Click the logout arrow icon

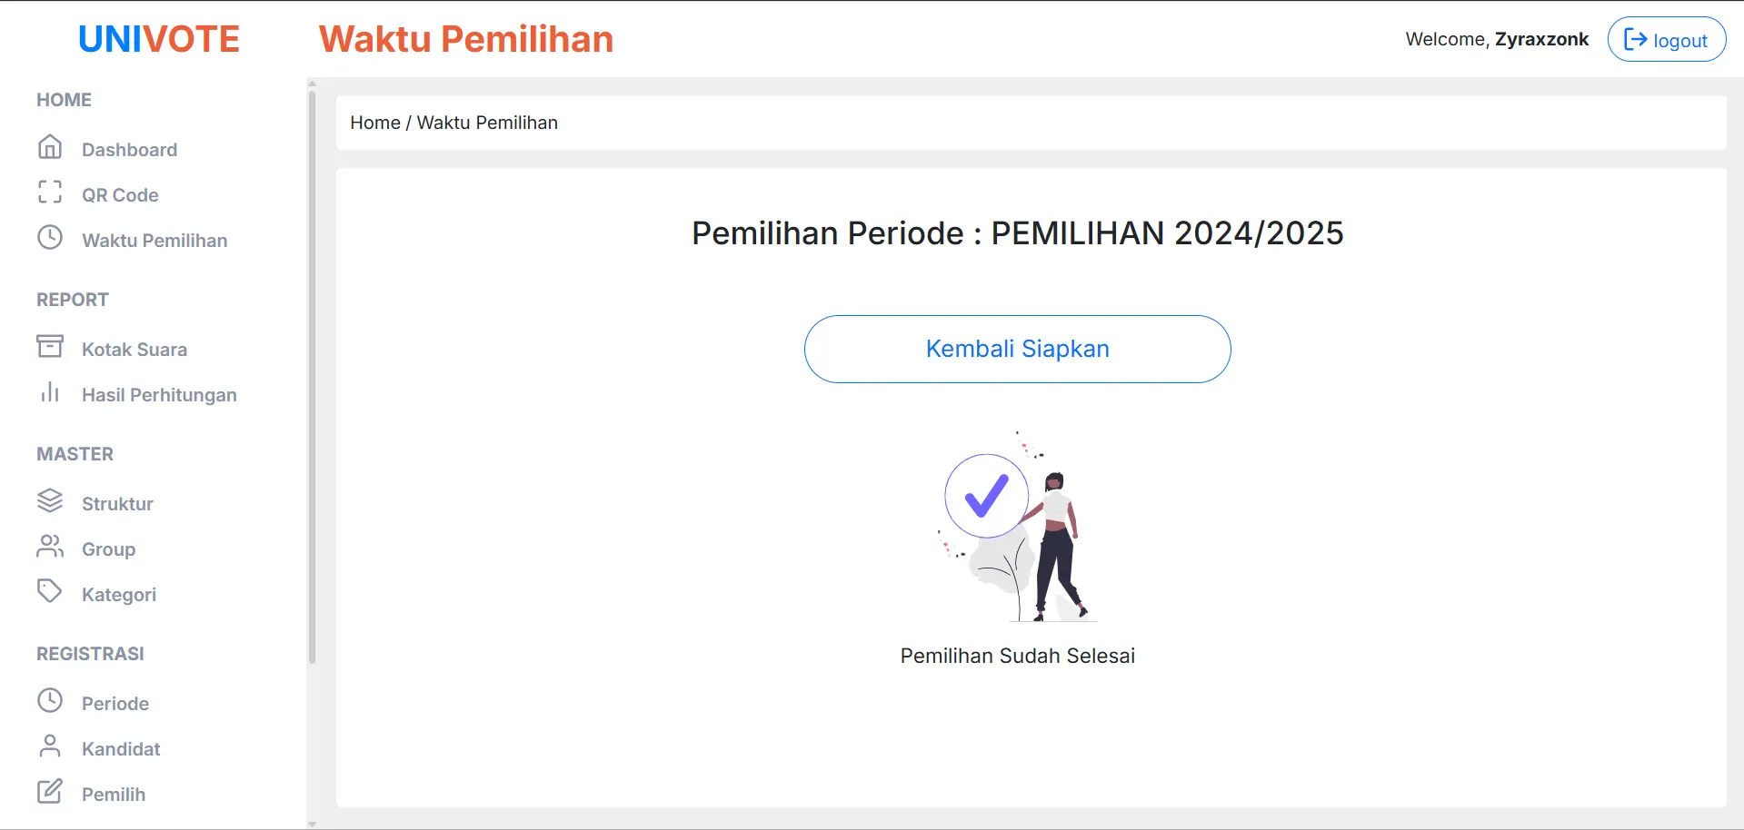(1635, 39)
